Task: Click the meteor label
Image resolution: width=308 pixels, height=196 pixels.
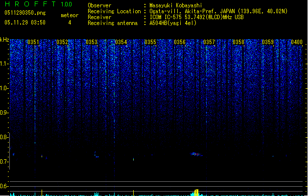Action: click(70, 15)
